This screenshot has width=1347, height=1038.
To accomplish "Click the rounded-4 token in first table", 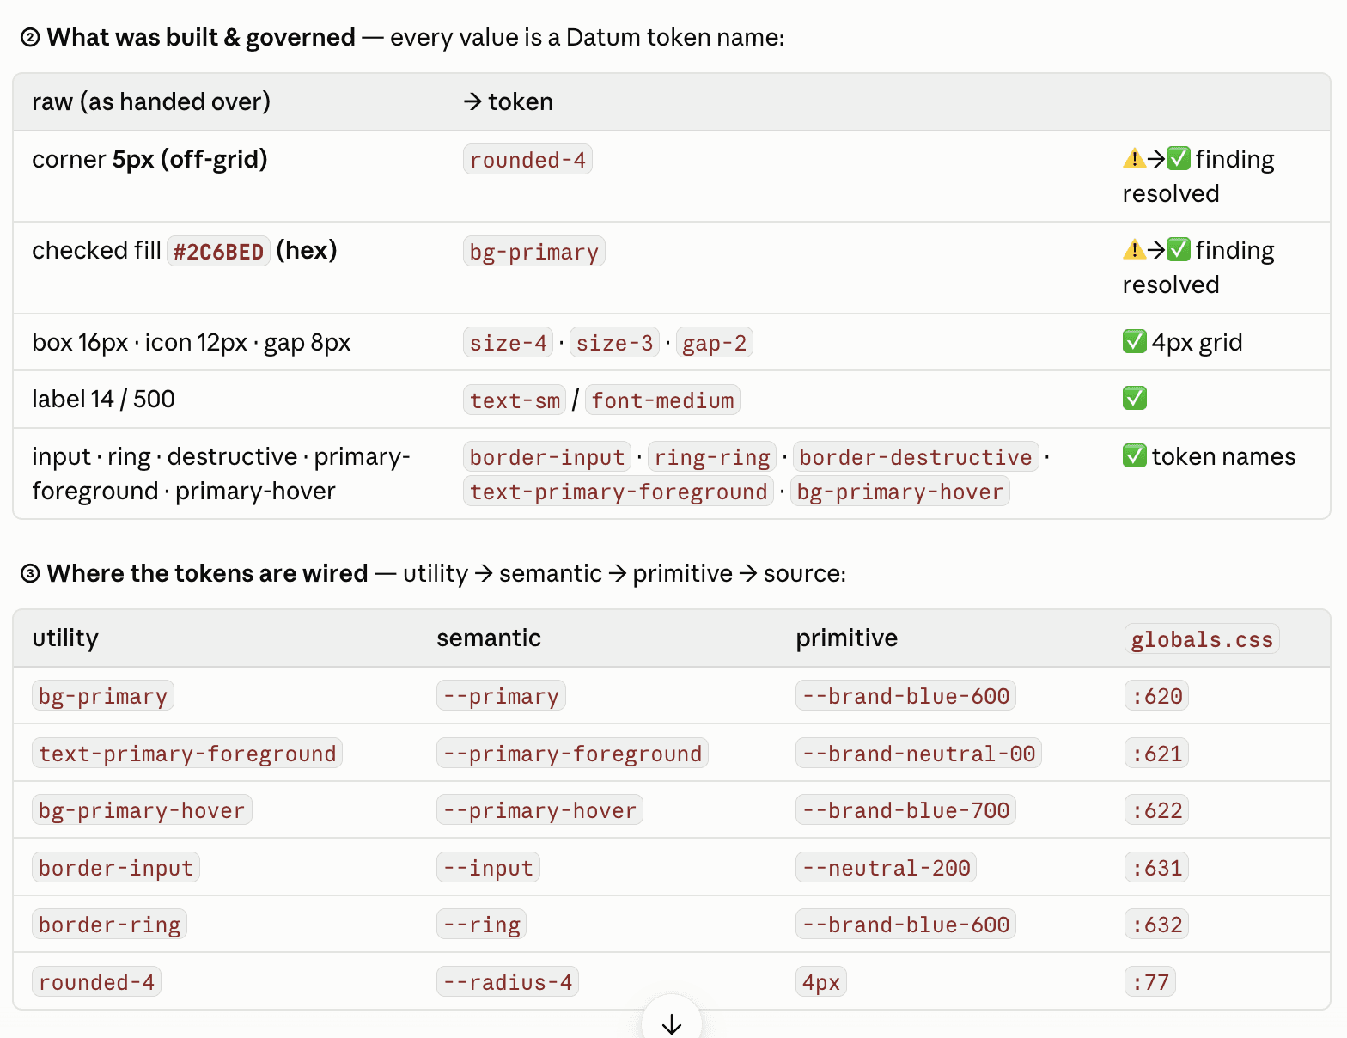I will coord(527,160).
